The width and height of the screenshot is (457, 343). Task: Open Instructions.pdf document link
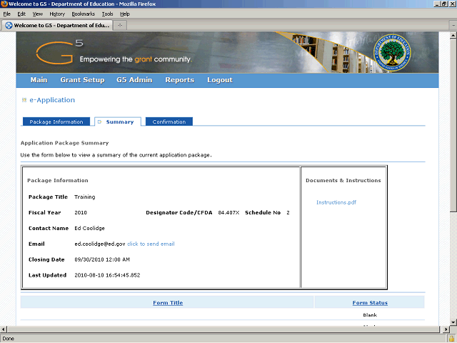[x=336, y=202]
